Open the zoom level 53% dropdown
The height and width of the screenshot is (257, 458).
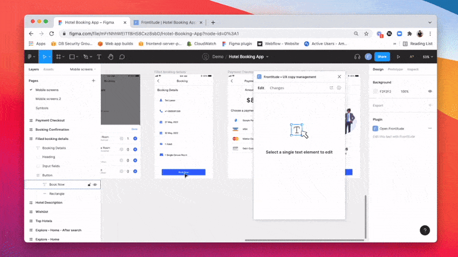[x=428, y=57]
